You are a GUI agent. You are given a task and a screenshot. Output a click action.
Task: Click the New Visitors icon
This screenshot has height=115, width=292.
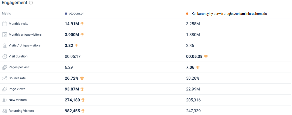pos(5,100)
